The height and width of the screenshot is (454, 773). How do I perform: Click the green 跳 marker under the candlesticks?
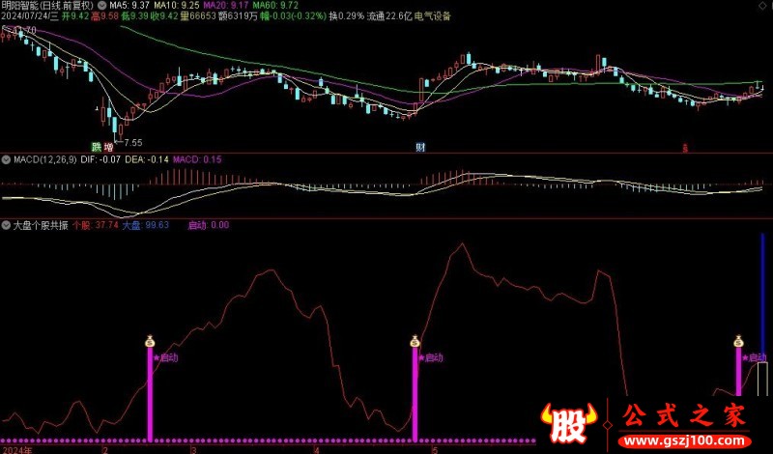(96, 147)
